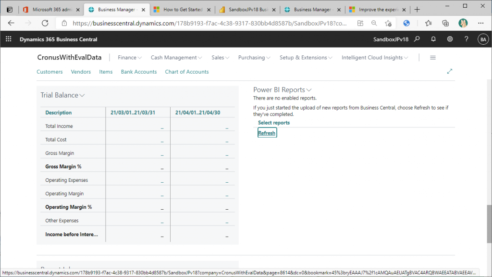The image size is (492, 277).
Task: Click the Dynamics 365 Business Central title
Action: tap(58, 39)
